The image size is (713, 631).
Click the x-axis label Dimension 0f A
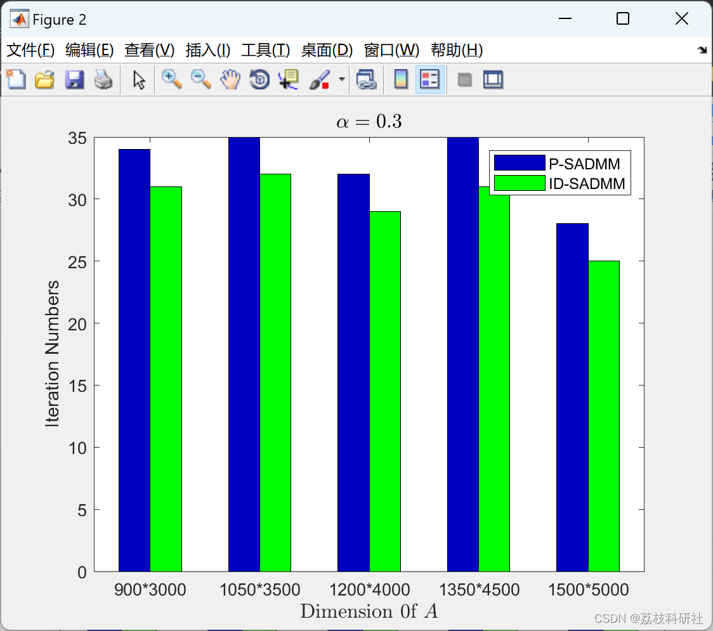369,611
